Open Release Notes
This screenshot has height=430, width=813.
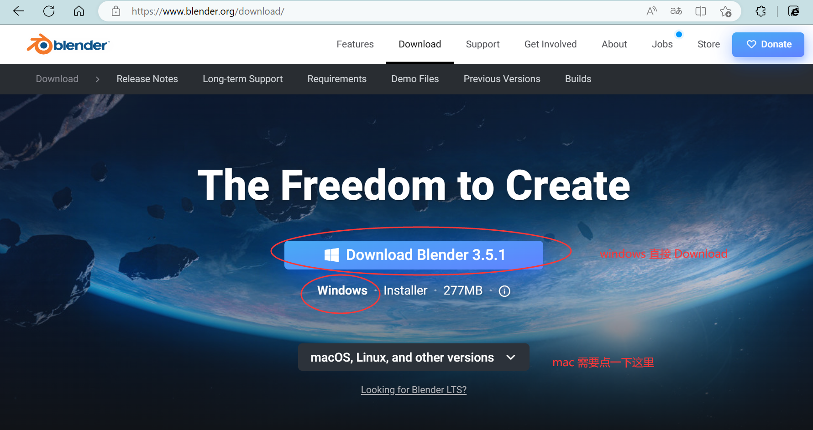(x=147, y=79)
